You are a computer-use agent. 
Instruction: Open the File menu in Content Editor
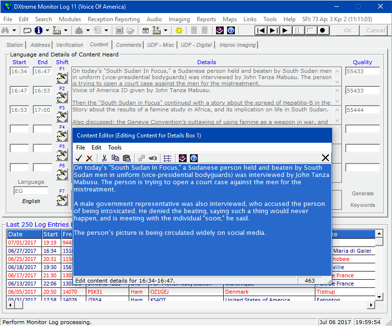tap(81, 148)
